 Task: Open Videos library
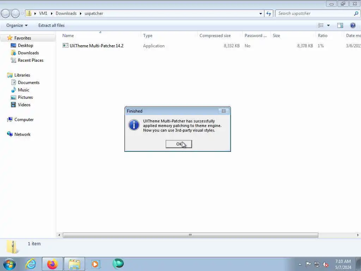(24, 104)
